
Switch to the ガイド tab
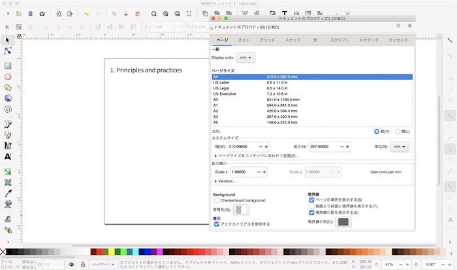[244, 40]
